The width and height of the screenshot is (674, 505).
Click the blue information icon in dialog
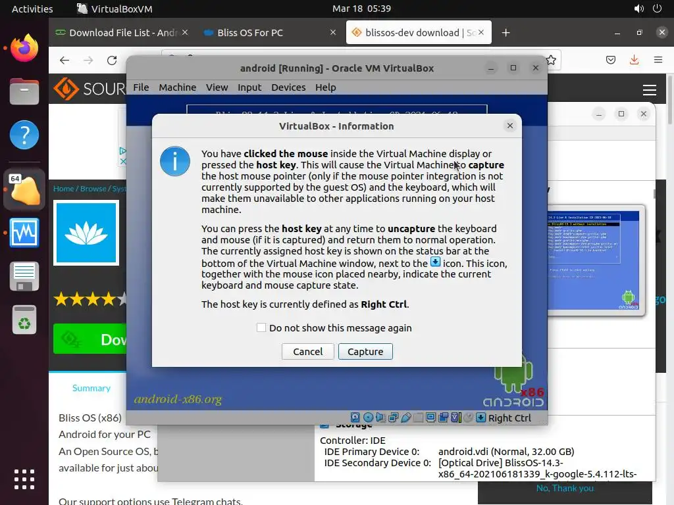pyautogui.click(x=175, y=161)
